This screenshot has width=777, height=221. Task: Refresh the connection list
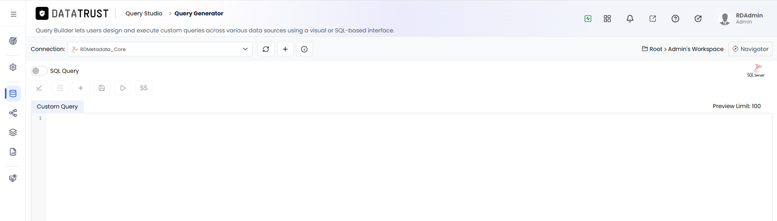[266, 49]
